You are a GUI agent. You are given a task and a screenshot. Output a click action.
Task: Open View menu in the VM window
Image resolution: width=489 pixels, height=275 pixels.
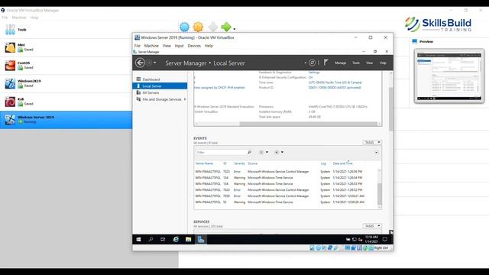[x=167, y=46]
